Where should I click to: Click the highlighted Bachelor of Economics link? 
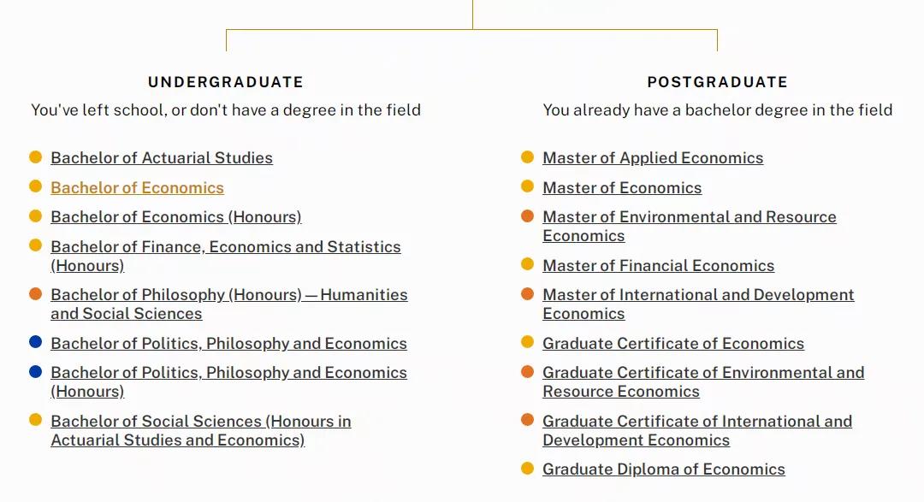[x=137, y=188]
